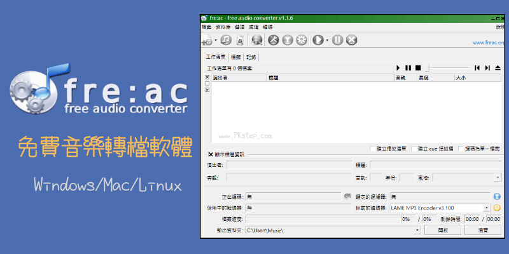The image size is (509, 254).
Task: Sort by the 長度 length column header
Action: (x=435, y=77)
